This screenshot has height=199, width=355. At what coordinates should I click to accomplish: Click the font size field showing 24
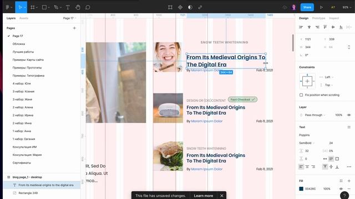click(x=331, y=143)
